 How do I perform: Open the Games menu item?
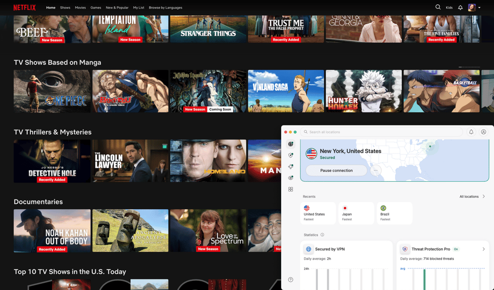pos(96,8)
